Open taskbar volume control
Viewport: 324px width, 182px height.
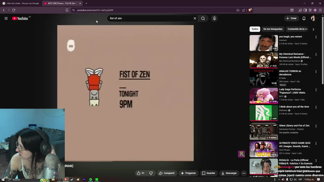coord(295,179)
